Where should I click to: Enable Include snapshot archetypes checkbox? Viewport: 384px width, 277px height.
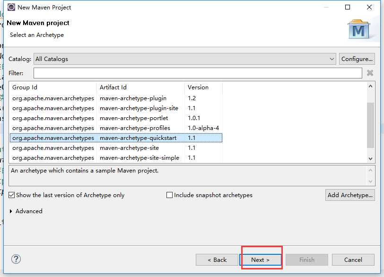tap(169, 195)
